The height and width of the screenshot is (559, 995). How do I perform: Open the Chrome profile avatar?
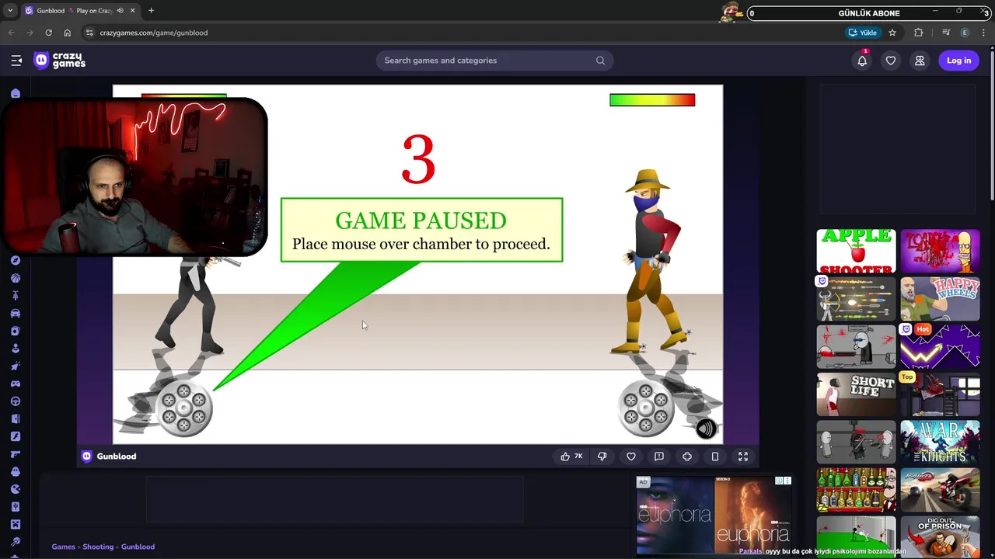[965, 33]
